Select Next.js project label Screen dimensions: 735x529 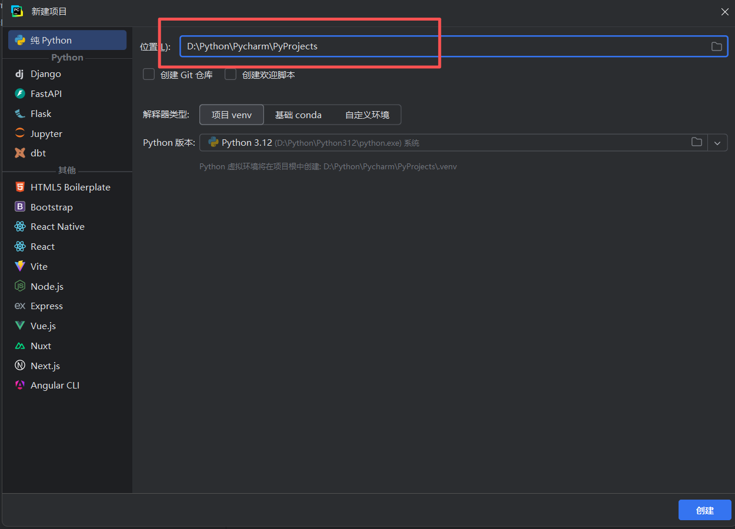pos(45,366)
